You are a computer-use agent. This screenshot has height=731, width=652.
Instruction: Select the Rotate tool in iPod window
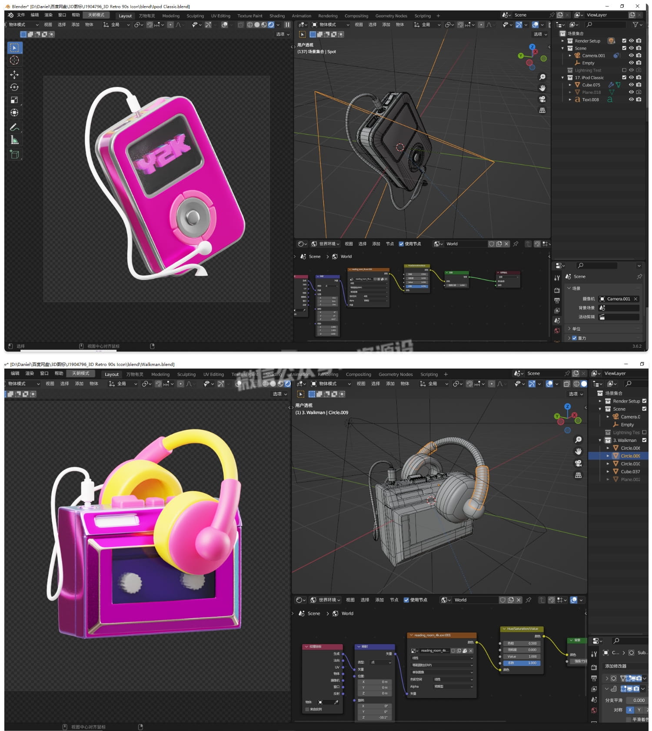(14, 87)
